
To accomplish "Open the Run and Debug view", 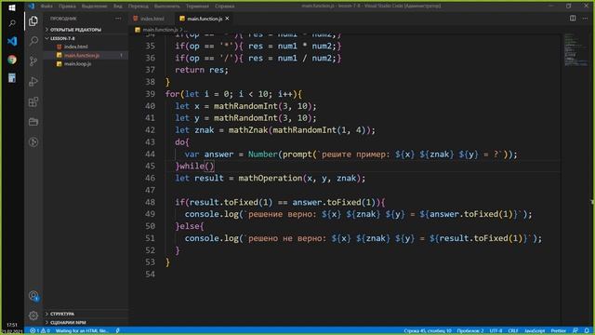I will 33,81.
